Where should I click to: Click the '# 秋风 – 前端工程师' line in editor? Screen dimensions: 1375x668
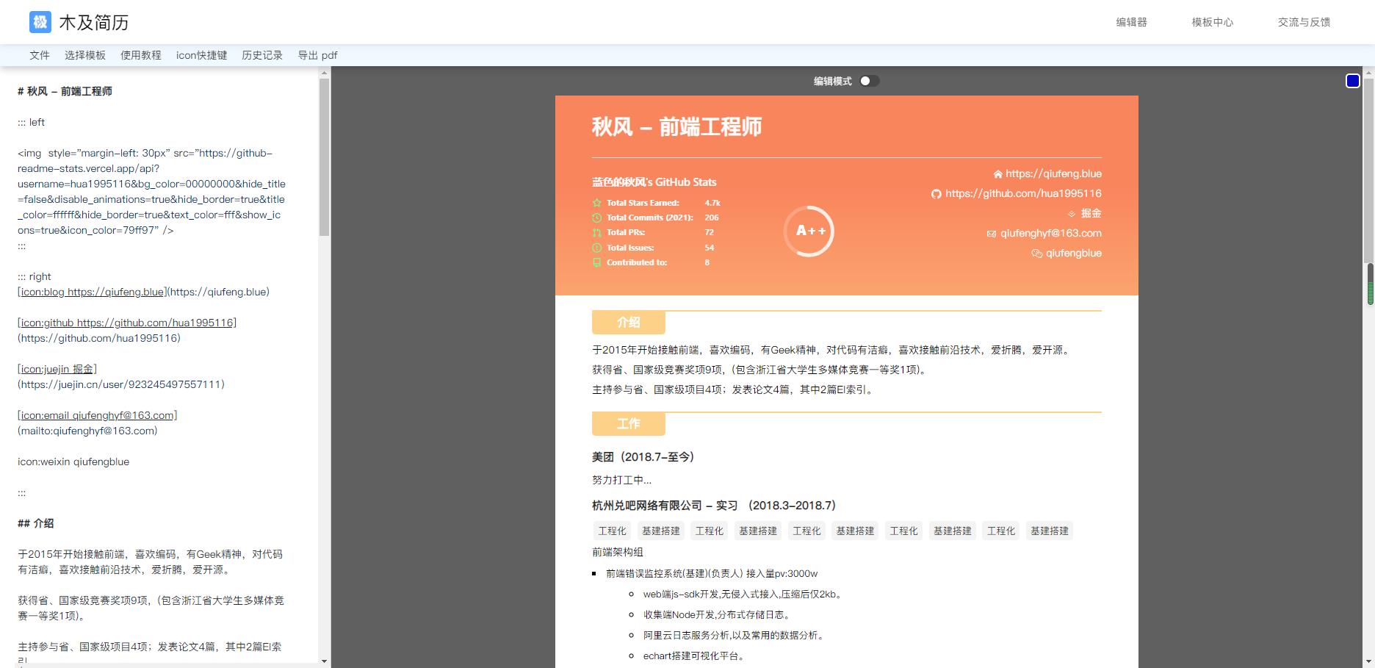coord(65,91)
